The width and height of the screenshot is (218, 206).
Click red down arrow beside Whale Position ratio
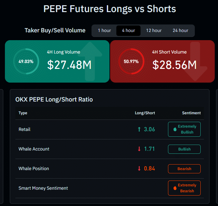(139, 169)
